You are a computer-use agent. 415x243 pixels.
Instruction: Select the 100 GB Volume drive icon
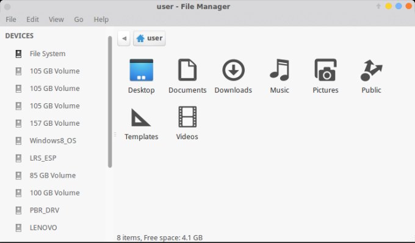point(18,193)
